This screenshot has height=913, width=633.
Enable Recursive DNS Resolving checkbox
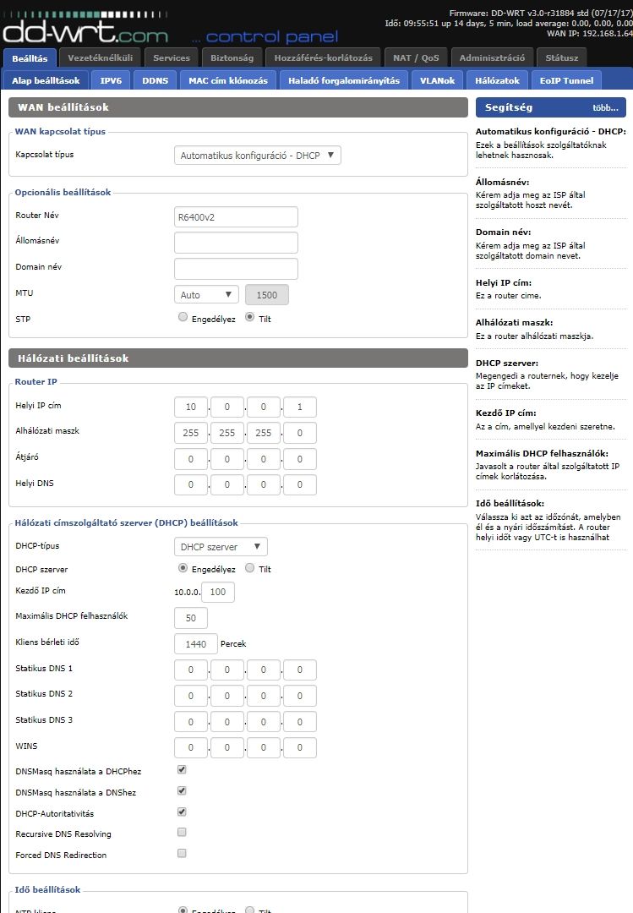coord(182,832)
